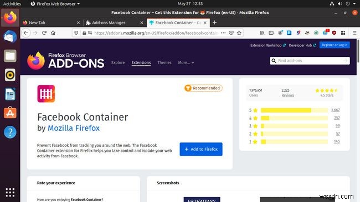Click the Firefox Add-ons logo

click(x=66, y=61)
